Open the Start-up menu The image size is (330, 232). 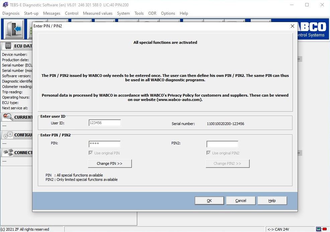31,13
